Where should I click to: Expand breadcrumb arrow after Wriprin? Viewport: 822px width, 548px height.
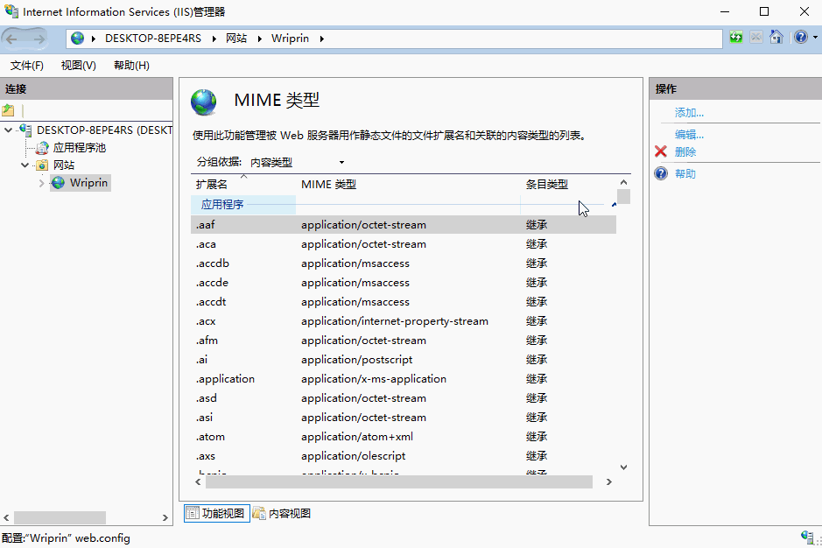coord(321,39)
